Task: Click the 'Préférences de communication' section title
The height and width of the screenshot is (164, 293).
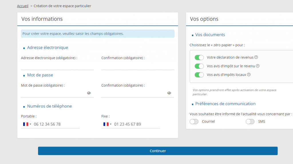Action: 225,104
